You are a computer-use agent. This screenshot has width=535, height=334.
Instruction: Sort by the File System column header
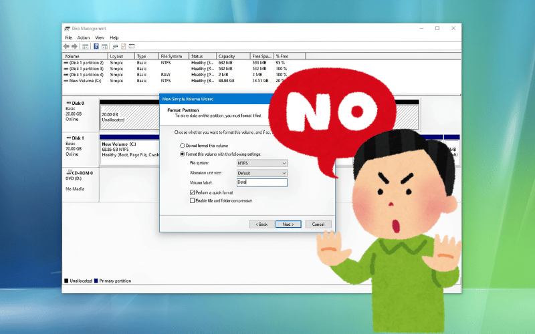(x=174, y=56)
